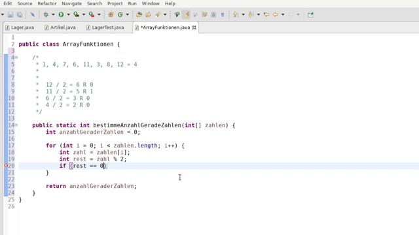The width and height of the screenshot is (419, 235).
Task: Click the Java file icon on Lager.java tab
Action: point(7,27)
